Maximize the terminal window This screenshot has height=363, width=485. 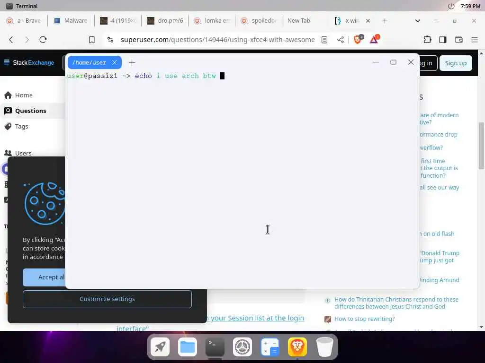tap(393, 62)
